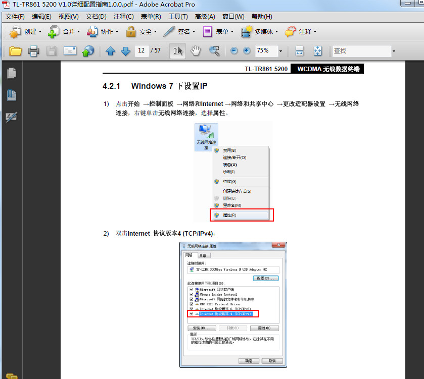
Task: Zoom out with the minus button
Action: click(234, 51)
